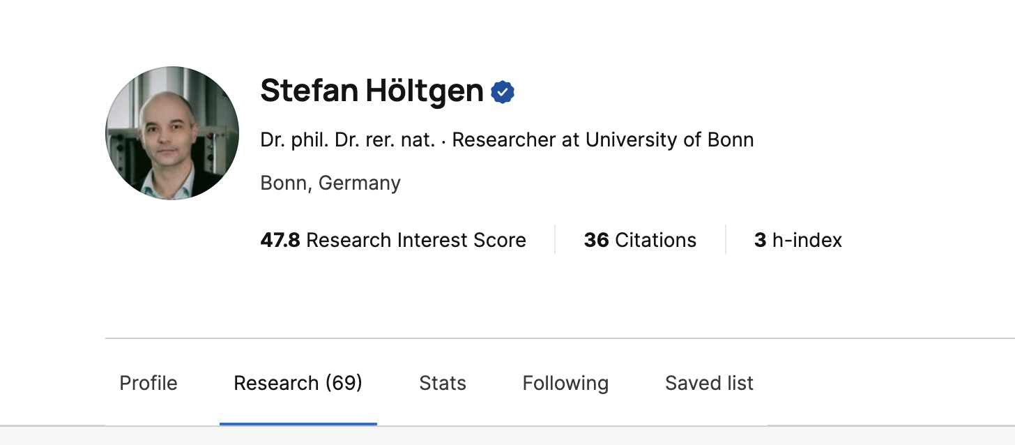
Task: Click the 36 citations count
Action: click(x=596, y=240)
